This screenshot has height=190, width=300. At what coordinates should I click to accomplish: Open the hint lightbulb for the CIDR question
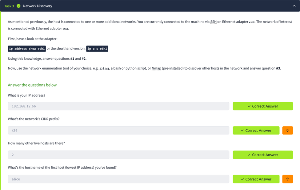tap(287, 130)
